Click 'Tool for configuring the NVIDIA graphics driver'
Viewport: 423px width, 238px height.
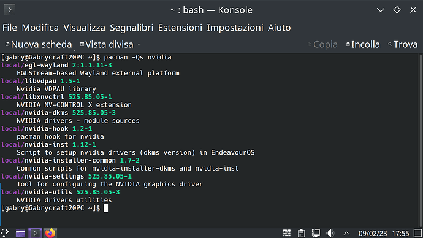point(110,184)
